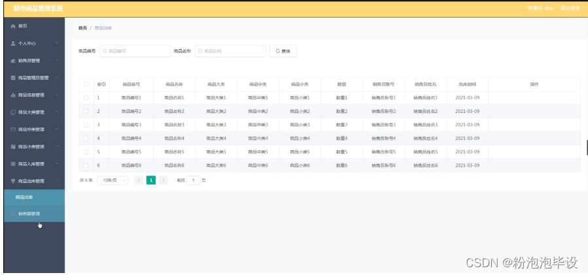The width and height of the screenshot is (588, 275).
Task: Click the 销售额管理 sidebar icon
Action: pyautogui.click(x=13, y=214)
